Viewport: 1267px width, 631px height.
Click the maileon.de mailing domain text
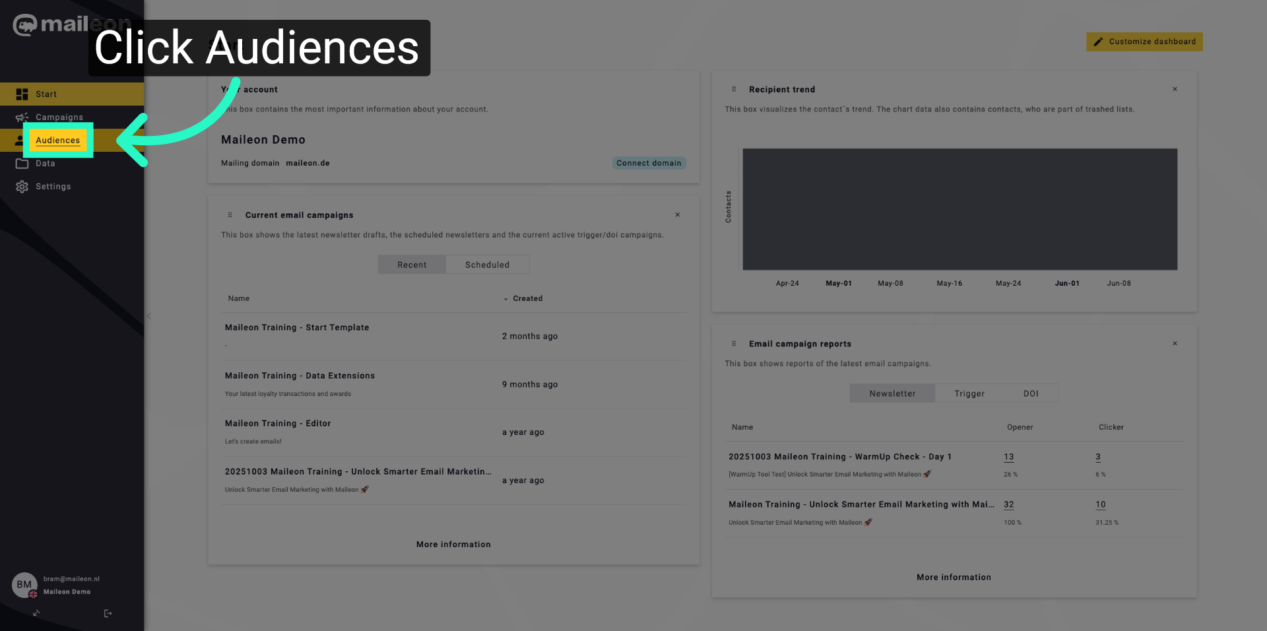click(x=308, y=164)
